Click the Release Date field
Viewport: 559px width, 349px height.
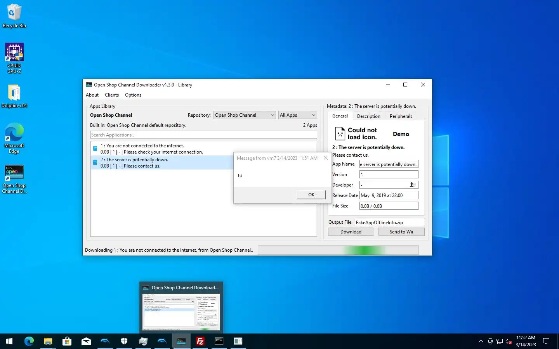tap(389, 195)
